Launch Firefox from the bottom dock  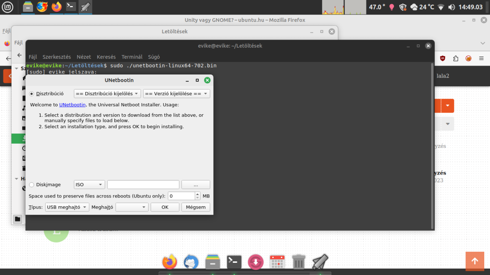click(x=170, y=262)
